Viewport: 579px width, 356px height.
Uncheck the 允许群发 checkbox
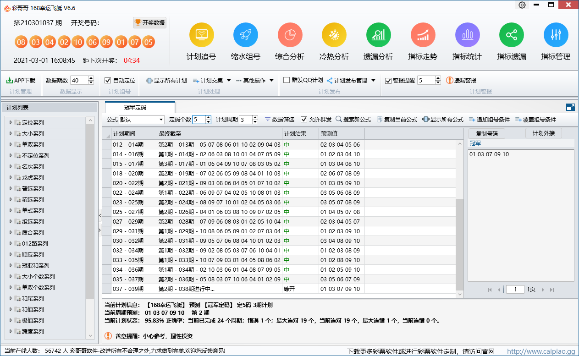pos(304,120)
